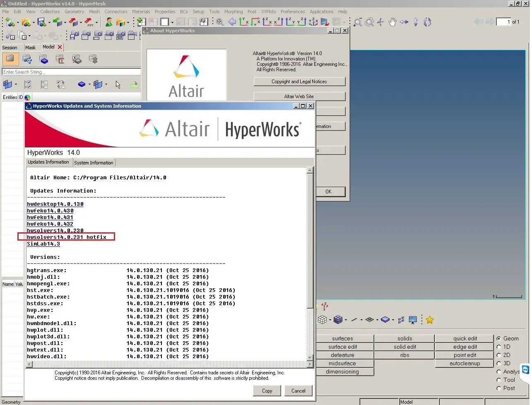
Task: Open the SimLab14.3 update link
Action: (x=43, y=243)
